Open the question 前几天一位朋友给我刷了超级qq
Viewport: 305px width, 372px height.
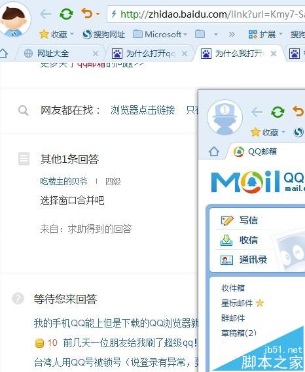(x=130, y=343)
